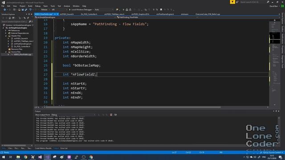Image resolution: width=285 pixels, height=160 pixels.
Task: Click the Undo icon in toolbar
Action: [x=30, y=10]
